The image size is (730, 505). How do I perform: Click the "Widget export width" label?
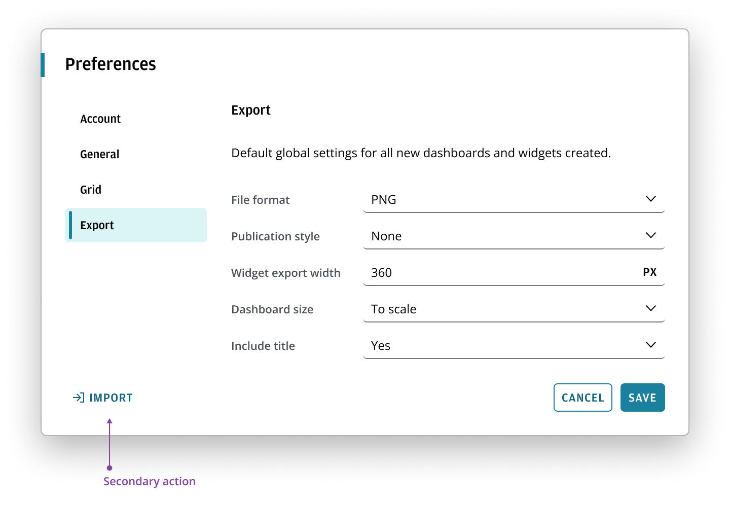point(285,273)
